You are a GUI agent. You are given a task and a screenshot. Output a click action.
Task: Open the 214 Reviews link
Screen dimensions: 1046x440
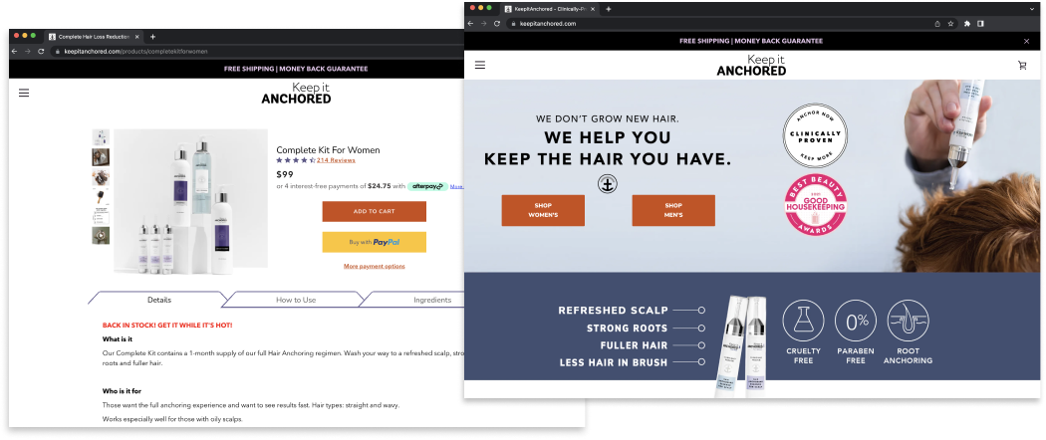point(336,160)
